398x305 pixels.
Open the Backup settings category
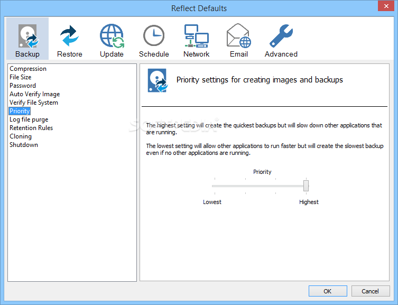pos(27,39)
